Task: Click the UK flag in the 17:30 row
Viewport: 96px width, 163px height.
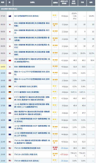Action: click(10, 113)
